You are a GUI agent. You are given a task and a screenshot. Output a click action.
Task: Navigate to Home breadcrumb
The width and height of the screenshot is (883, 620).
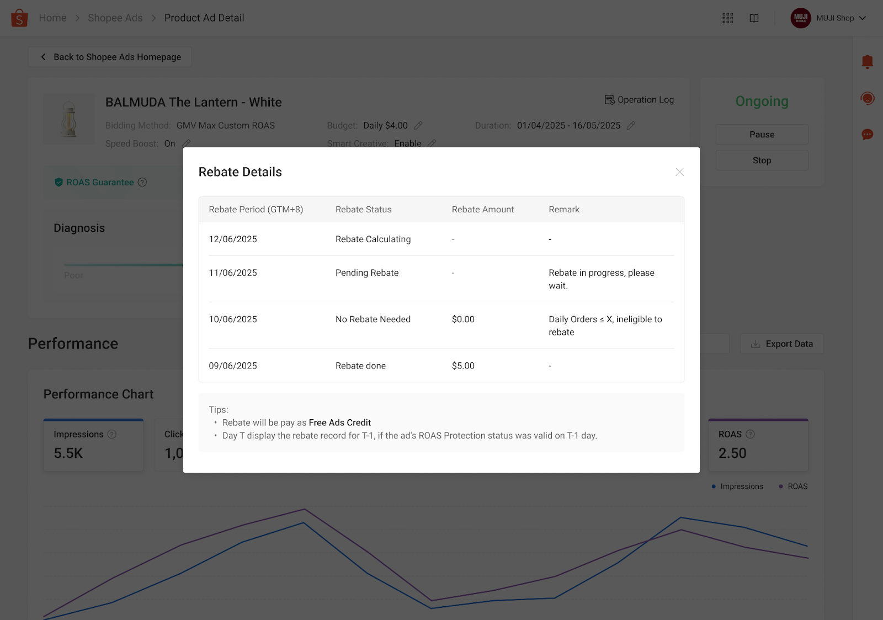coord(52,18)
